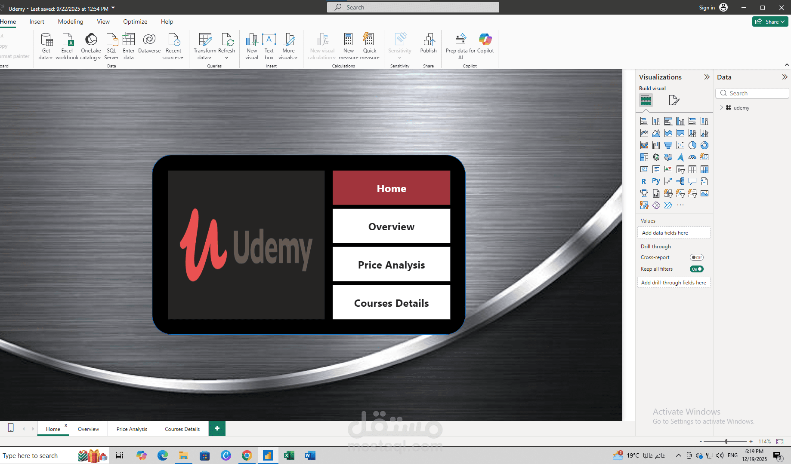Click the Overview button on the canvas
This screenshot has width=791, height=464.
point(391,226)
